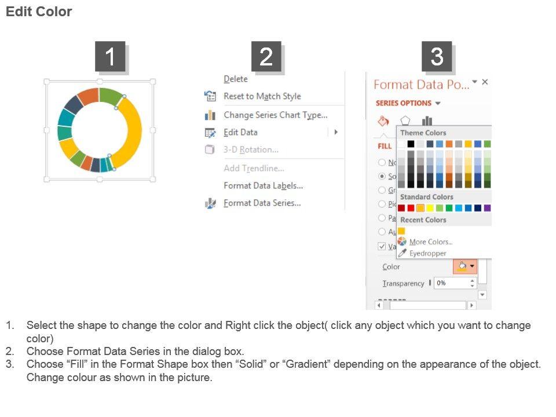The width and height of the screenshot is (556, 417).
Task: Pick the red standard color swatch
Action: [411, 208]
